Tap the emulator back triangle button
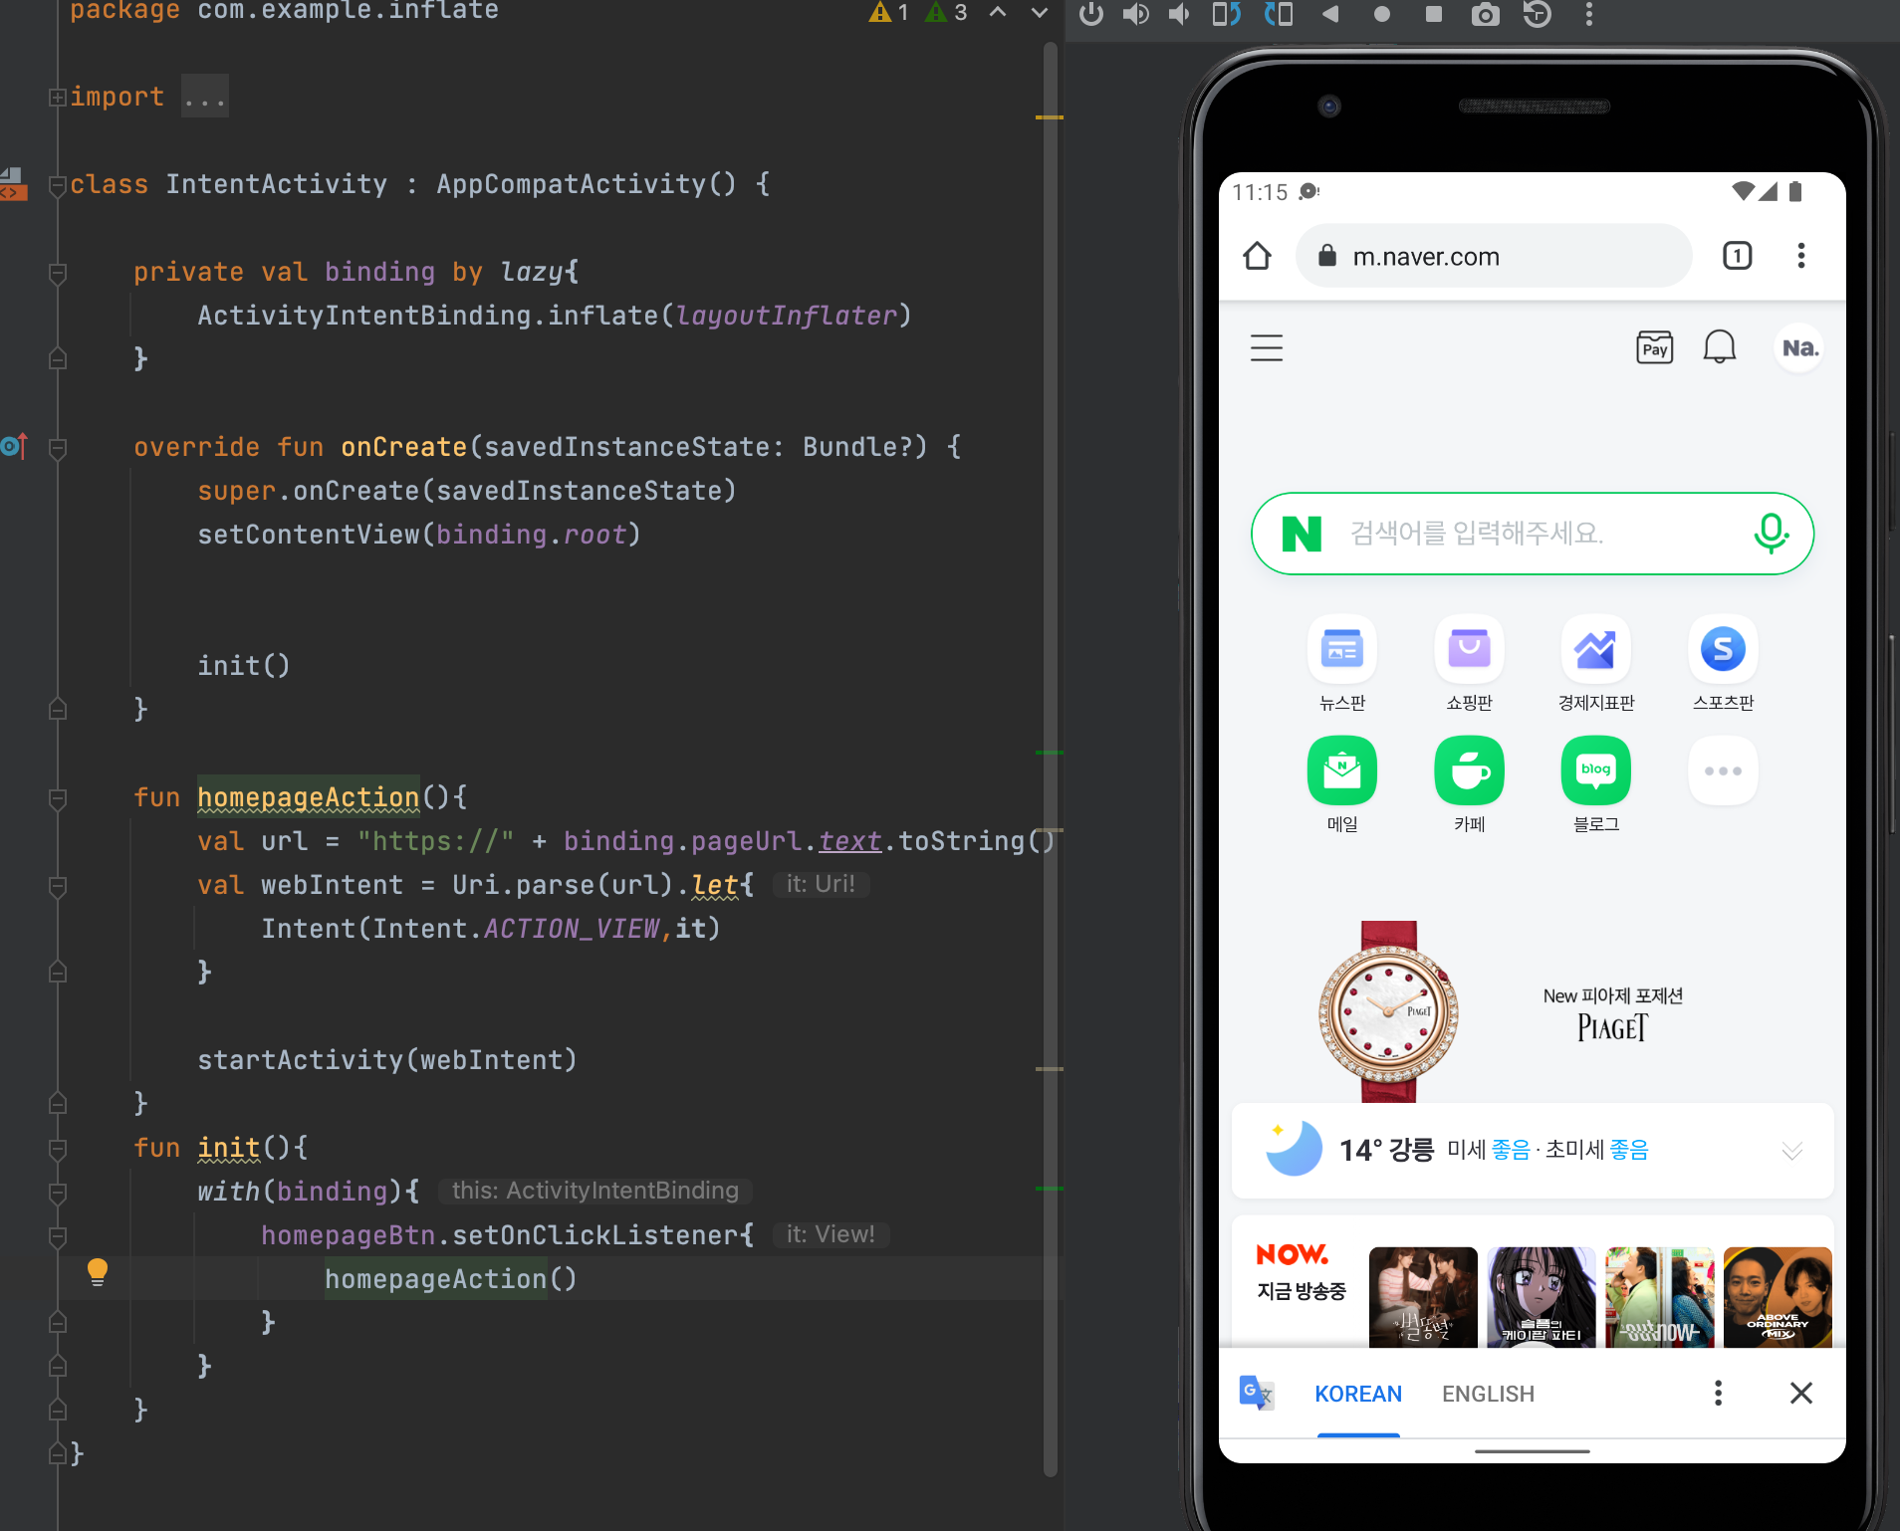Viewport: 1900px width, 1531px height. pyautogui.click(x=1330, y=14)
